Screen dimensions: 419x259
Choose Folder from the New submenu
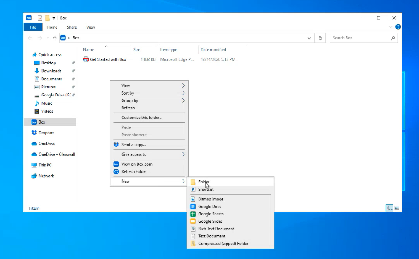click(204, 182)
